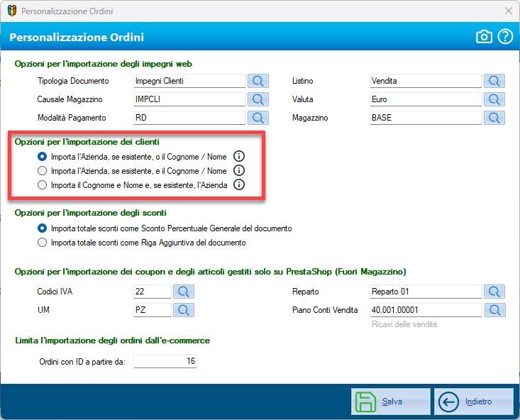The height and width of the screenshot is (420, 520).
Task: Select 'Importa l'Azienda, se esistente, o il Cognome / Nome'
Action: point(132,157)
